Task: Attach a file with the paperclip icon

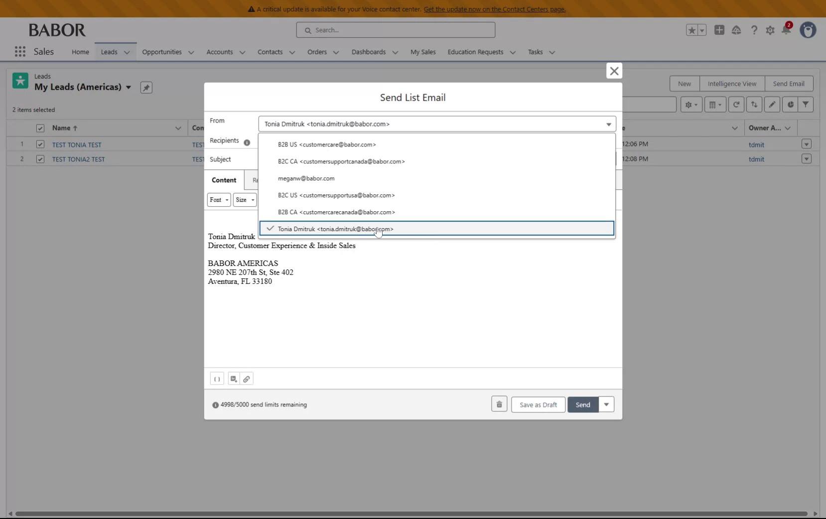Action: pyautogui.click(x=248, y=379)
